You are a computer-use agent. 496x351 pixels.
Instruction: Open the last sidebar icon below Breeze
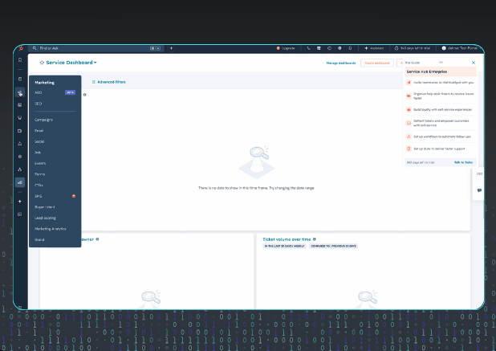coord(20,214)
